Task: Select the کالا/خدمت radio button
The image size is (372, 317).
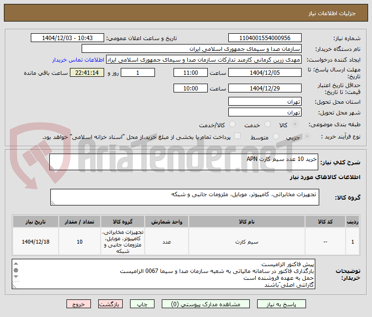Action: [232, 124]
